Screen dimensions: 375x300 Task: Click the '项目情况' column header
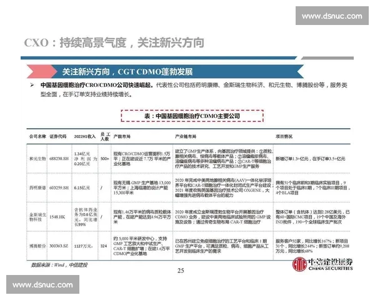coord(284,136)
